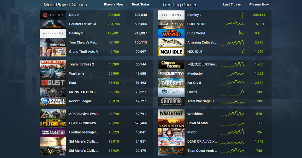Click the Rocket League banner image

(x=53, y=101)
